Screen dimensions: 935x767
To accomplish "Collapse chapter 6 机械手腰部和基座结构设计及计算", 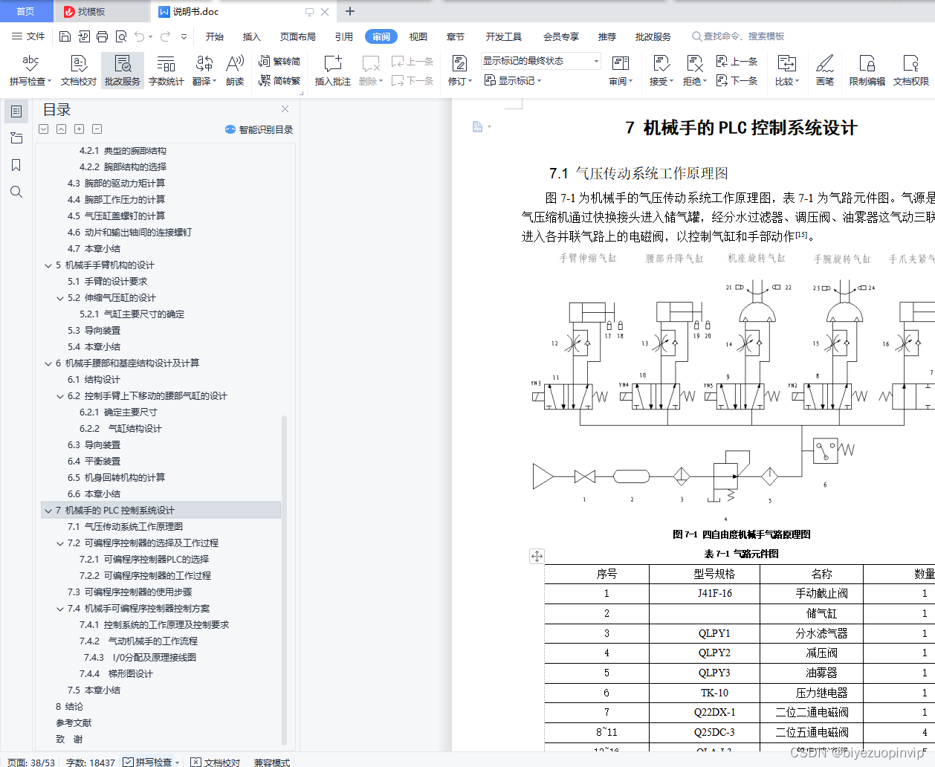I will coord(48,363).
